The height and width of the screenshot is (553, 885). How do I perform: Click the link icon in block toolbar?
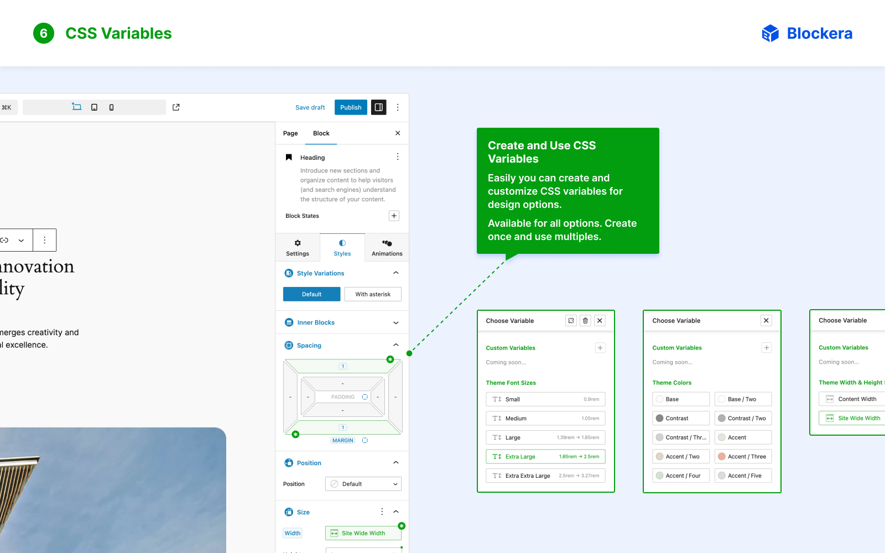pos(4,240)
